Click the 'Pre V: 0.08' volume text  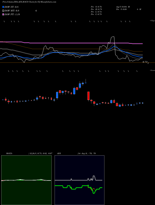coord(121,9)
